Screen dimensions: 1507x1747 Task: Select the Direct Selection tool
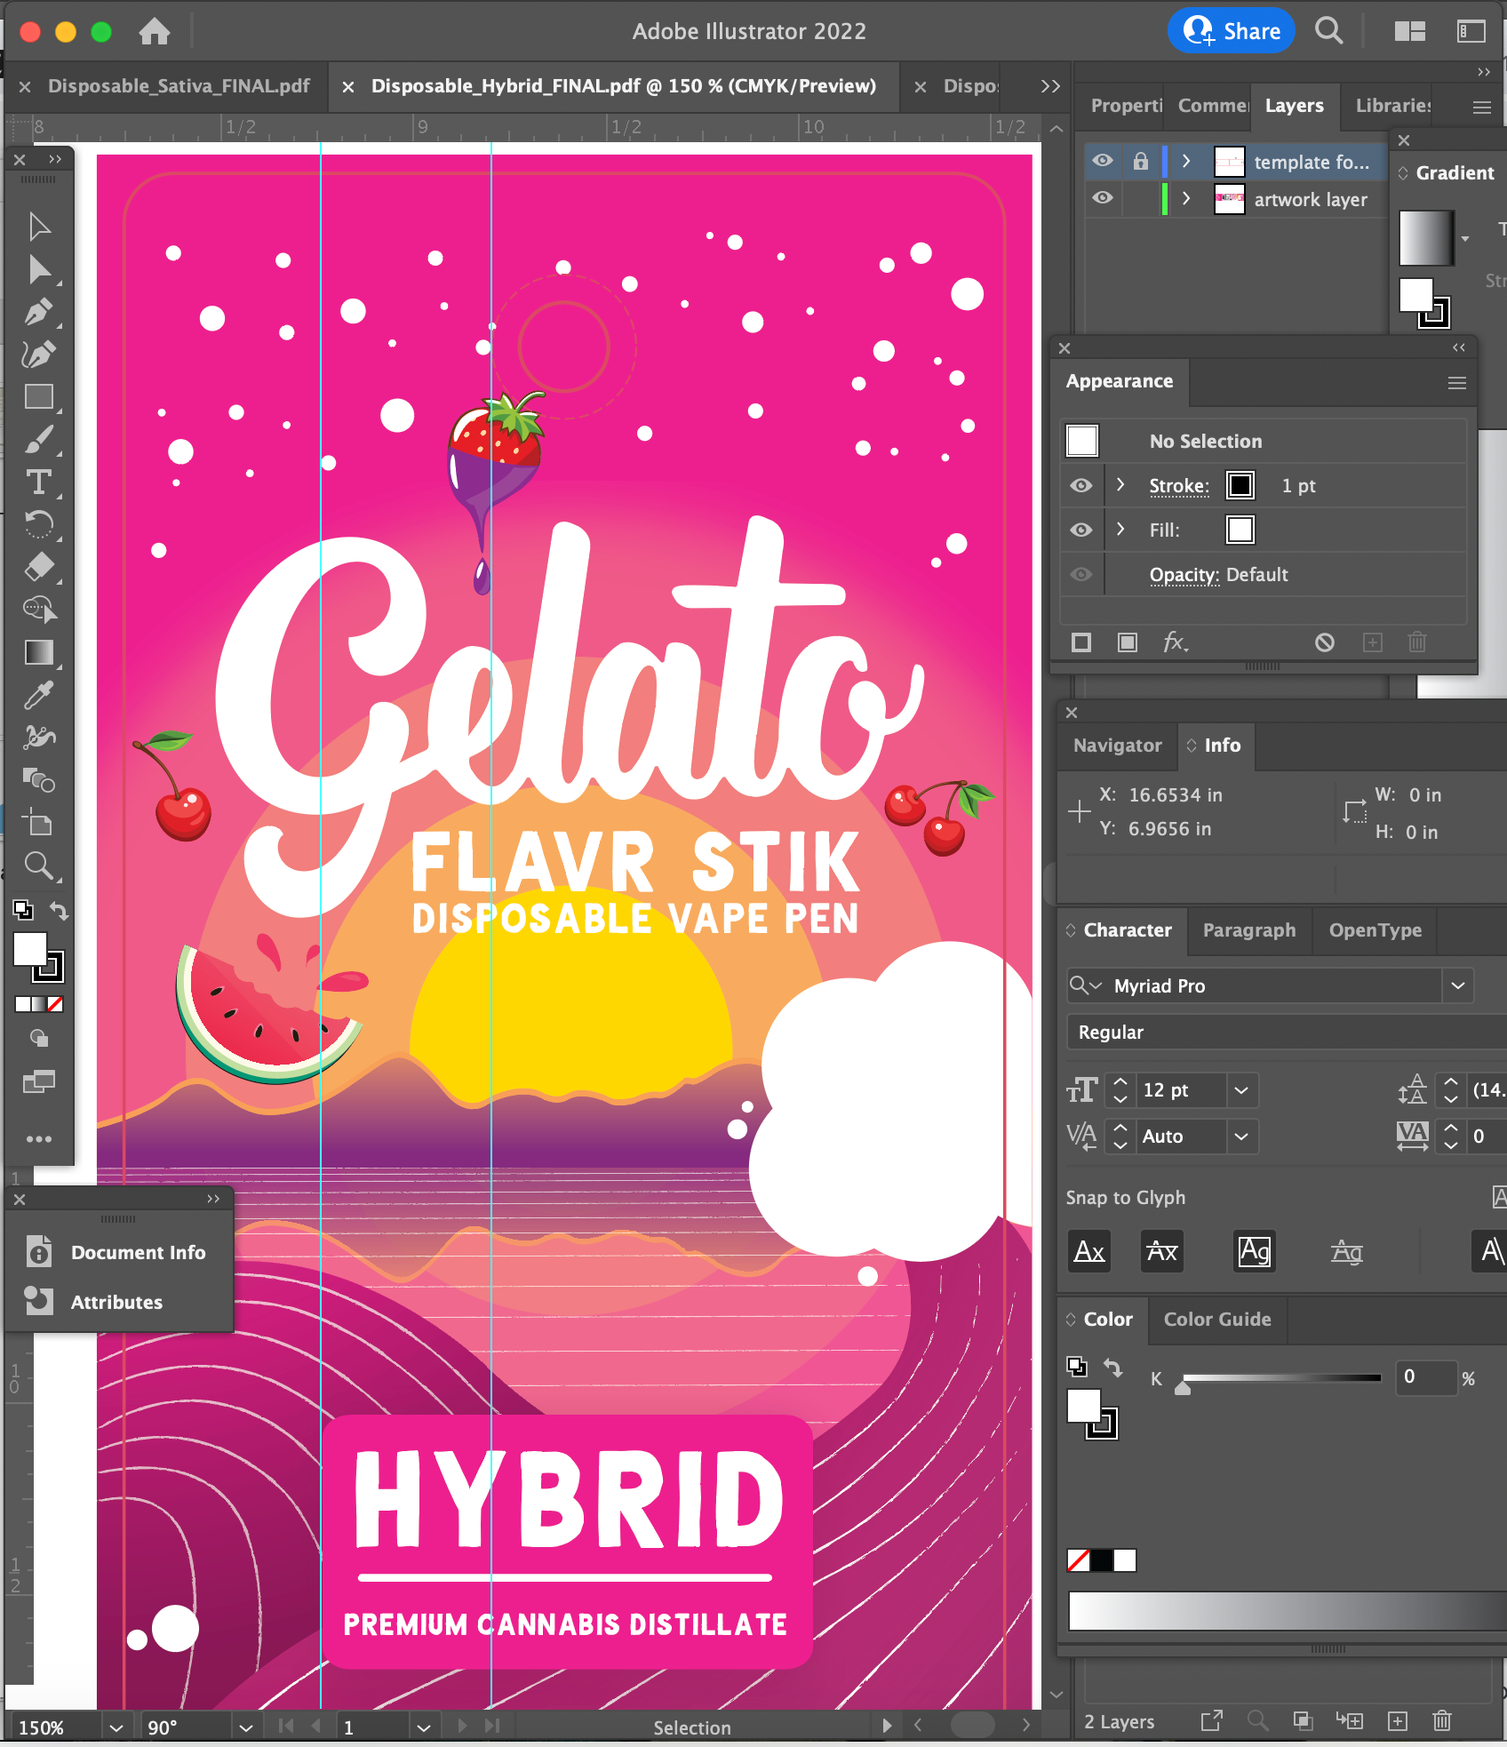pyautogui.click(x=39, y=269)
